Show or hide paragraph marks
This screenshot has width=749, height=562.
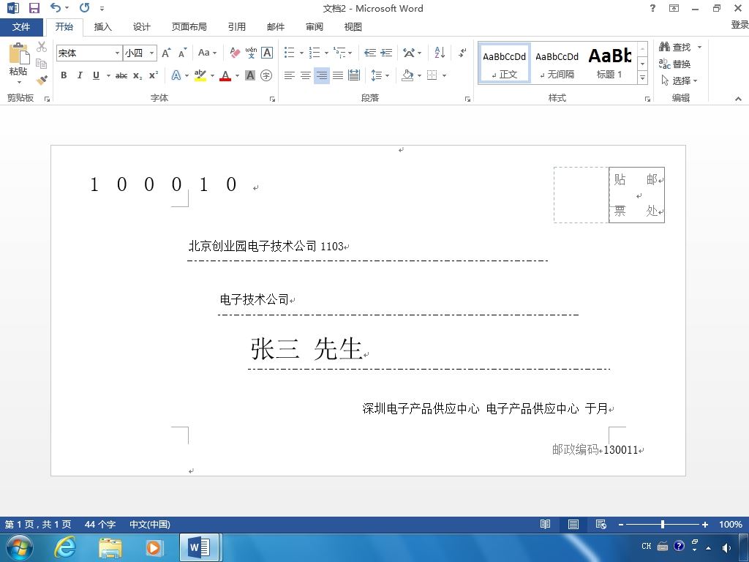[x=462, y=53]
